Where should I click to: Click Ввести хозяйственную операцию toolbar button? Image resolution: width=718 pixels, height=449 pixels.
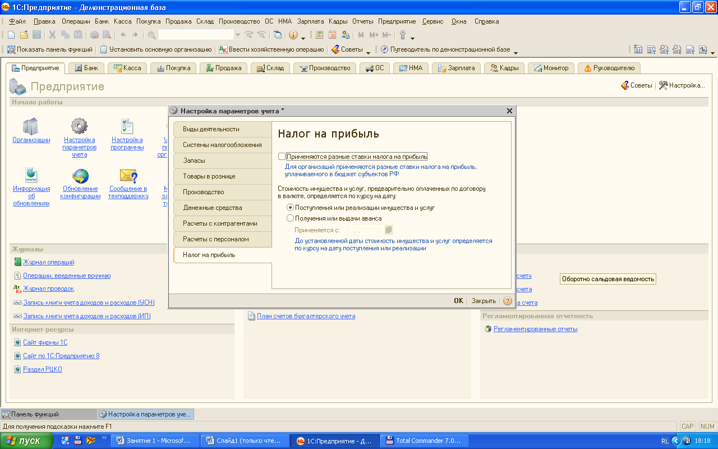(271, 49)
